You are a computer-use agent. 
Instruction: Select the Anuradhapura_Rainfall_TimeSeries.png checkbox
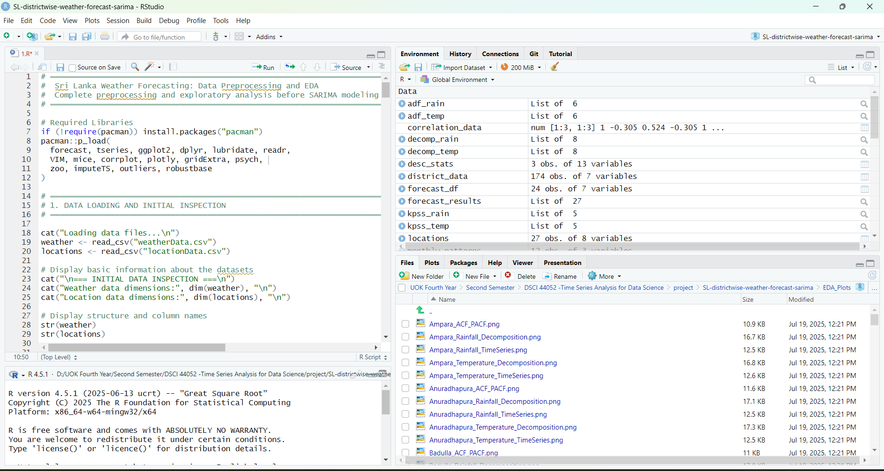[x=405, y=414]
